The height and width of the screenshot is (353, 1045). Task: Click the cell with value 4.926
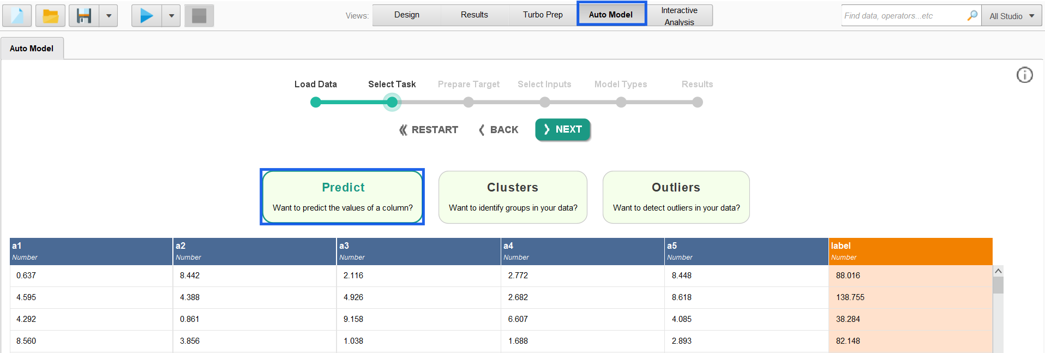click(418, 297)
